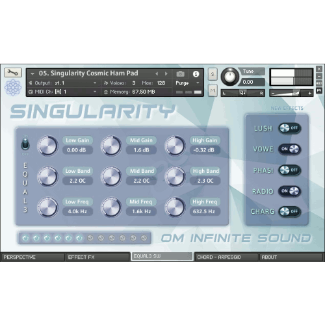The width and height of the screenshot is (325, 325).
Task: Turn on the LUSH effect
Action: pos(289,128)
